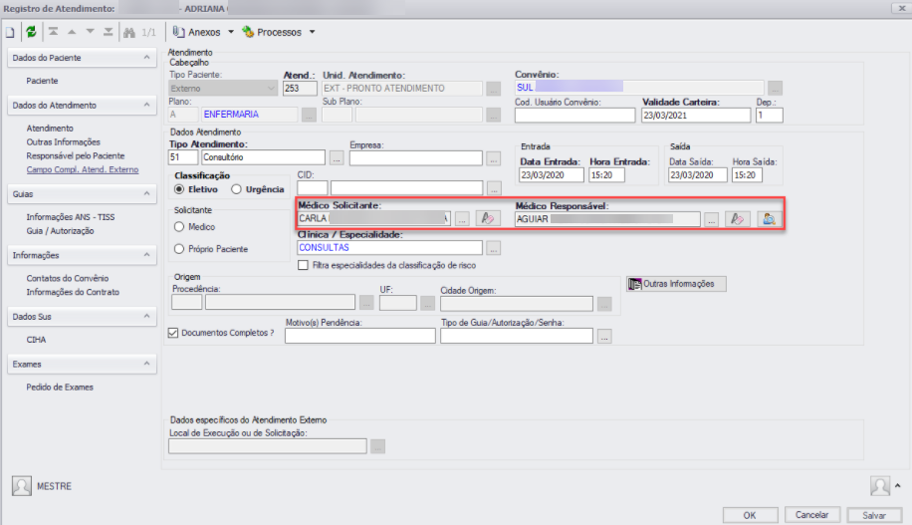Image resolution: width=912 pixels, height=525 pixels.
Task: Open Anexos dropdown arrow
Action: click(231, 32)
